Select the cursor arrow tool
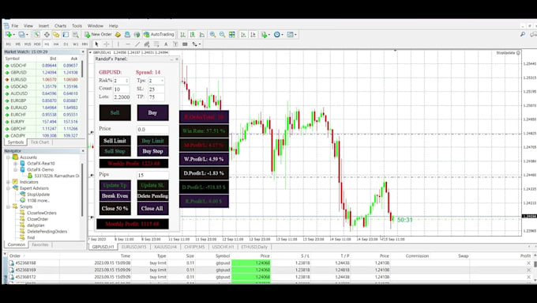The width and height of the screenshot is (537, 303). tap(96, 44)
